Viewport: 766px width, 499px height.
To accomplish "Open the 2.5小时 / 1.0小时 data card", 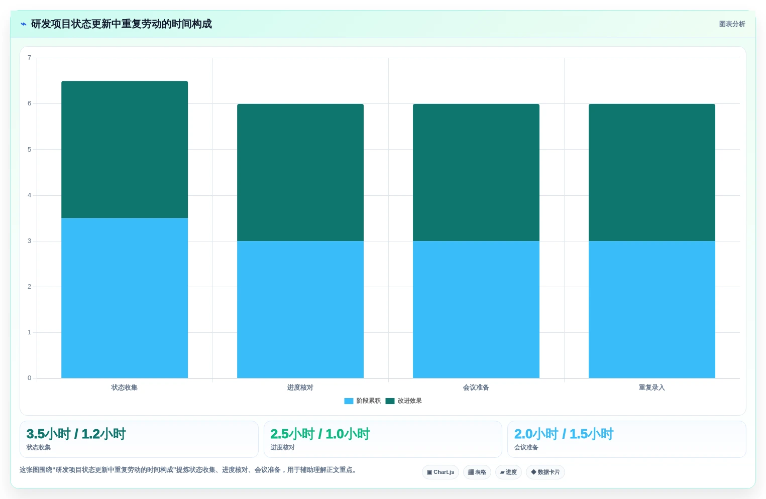I will [x=383, y=439].
